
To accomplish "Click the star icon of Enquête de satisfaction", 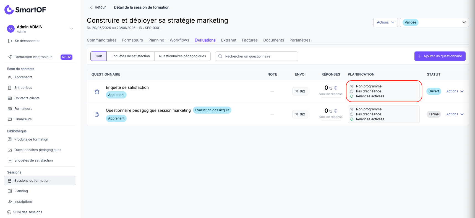I will pyautogui.click(x=97, y=91).
